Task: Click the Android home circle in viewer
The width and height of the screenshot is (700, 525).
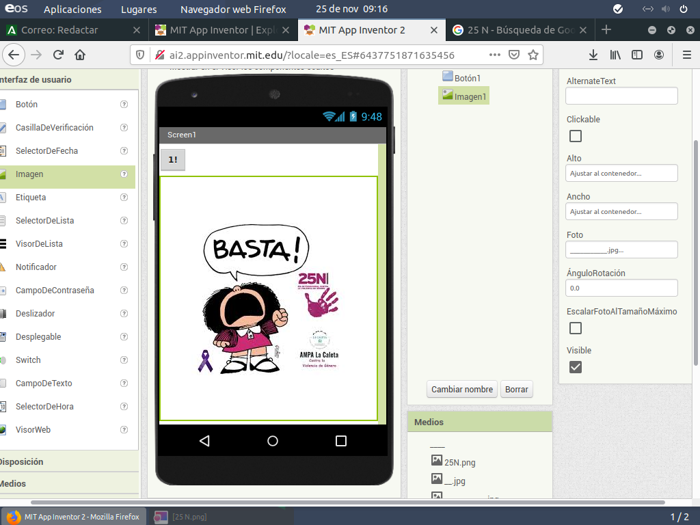Action: click(273, 441)
